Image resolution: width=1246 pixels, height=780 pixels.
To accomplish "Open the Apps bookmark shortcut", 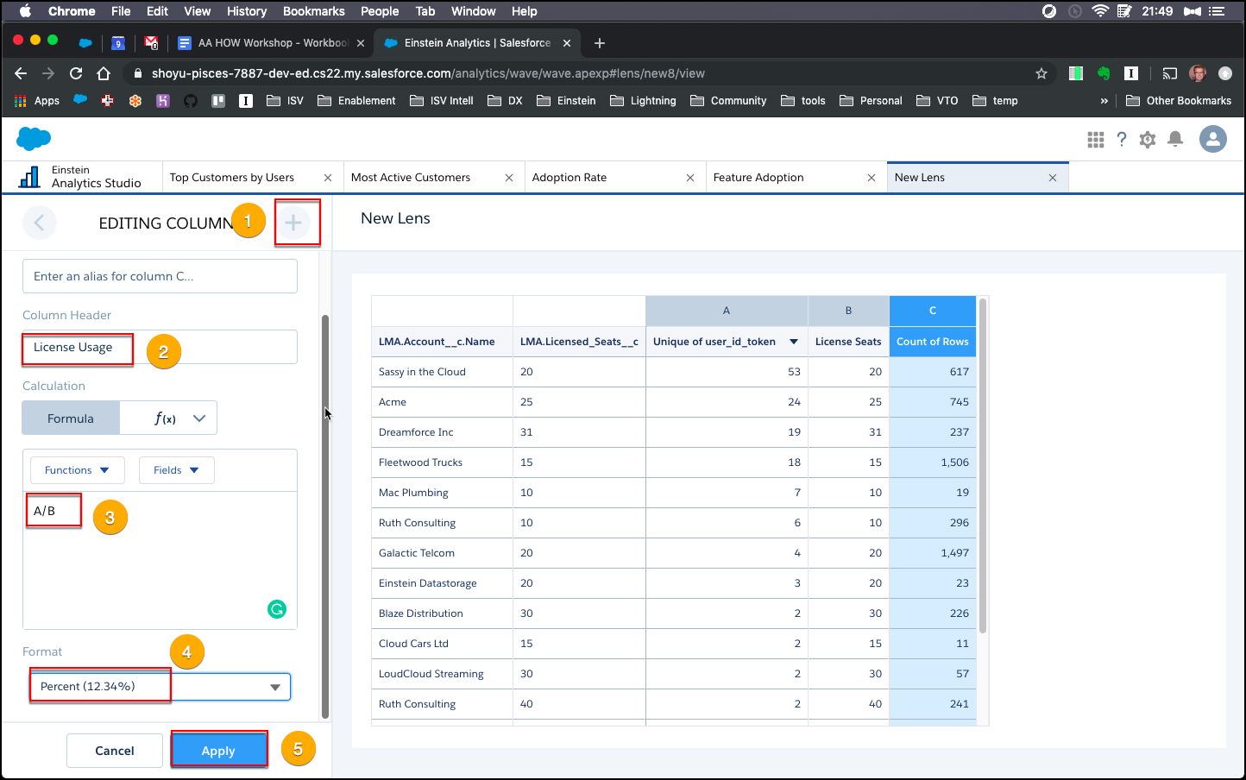I will tap(37, 101).
